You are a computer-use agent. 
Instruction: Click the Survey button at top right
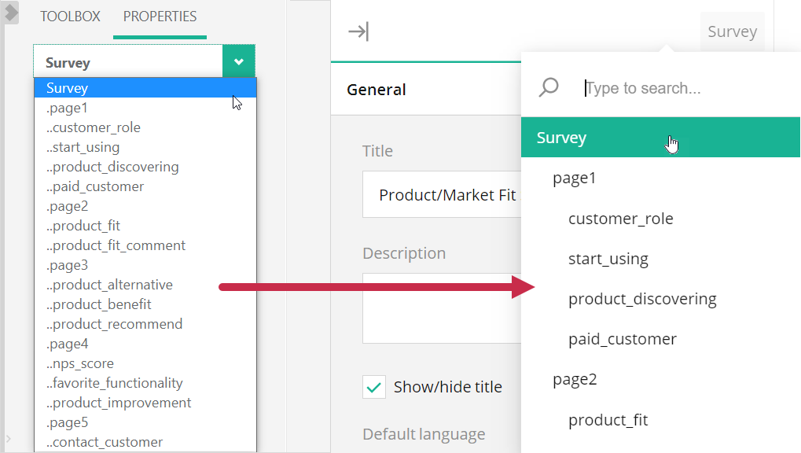point(731,31)
